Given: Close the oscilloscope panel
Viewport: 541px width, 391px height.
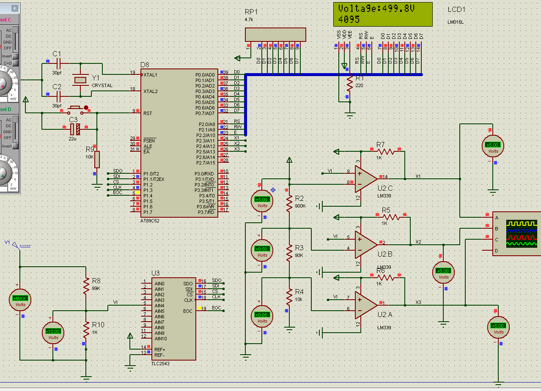Looking at the screenshot, I should [14, 8].
